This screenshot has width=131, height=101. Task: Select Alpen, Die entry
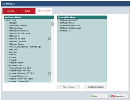[x=13, y=50]
